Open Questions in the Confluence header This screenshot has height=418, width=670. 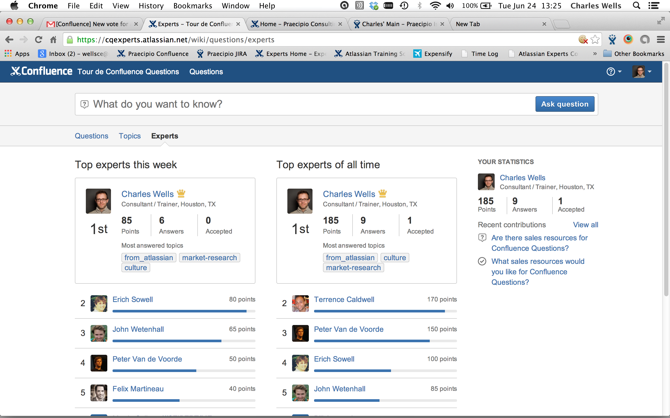click(206, 72)
